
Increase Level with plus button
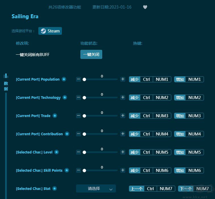pyautogui.click(x=123, y=152)
